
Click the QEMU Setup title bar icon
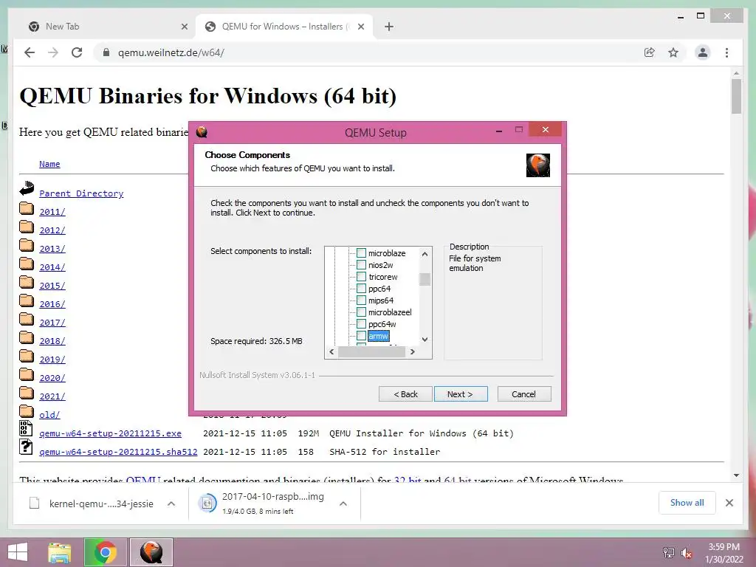pyautogui.click(x=202, y=131)
